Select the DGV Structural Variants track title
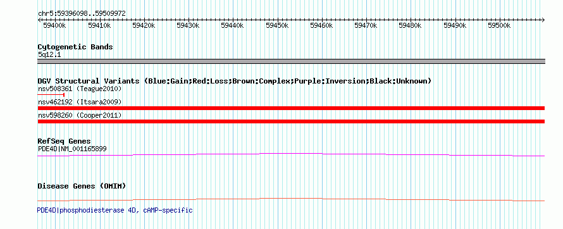This screenshot has height=229, width=563. tap(234, 81)
